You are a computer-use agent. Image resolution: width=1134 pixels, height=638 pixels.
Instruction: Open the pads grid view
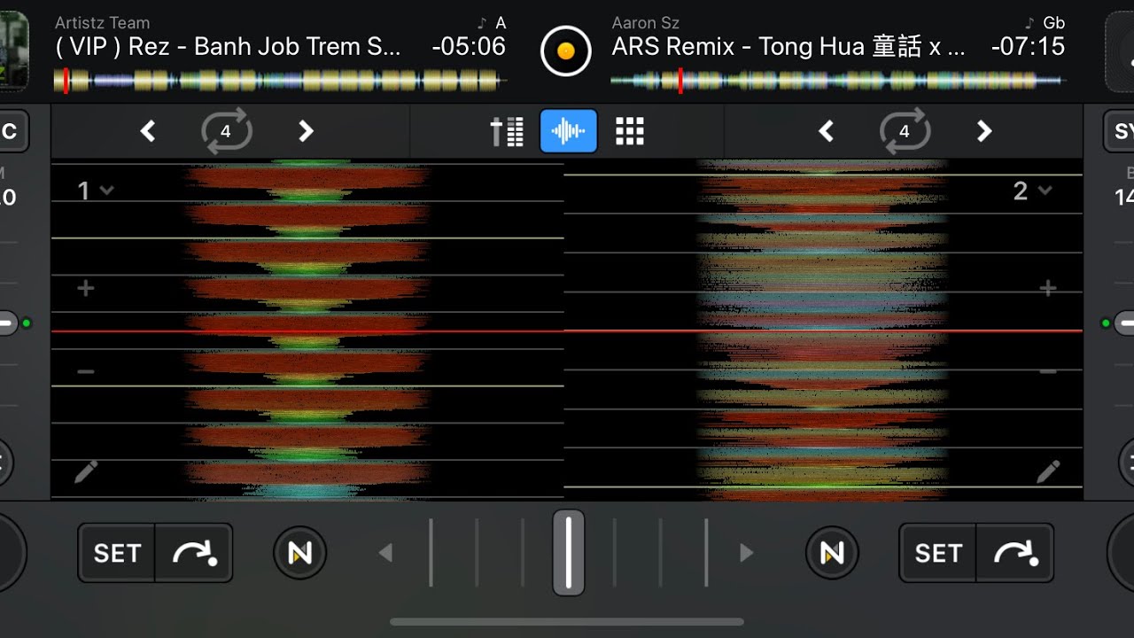point(629,131)
